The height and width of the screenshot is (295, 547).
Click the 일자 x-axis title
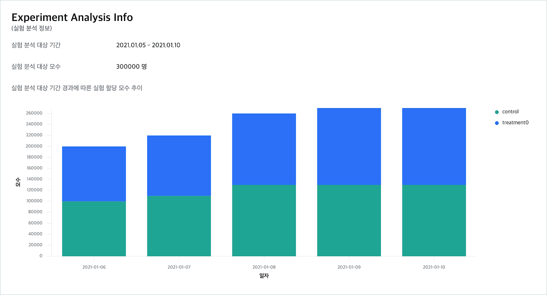(x=264, y=276)
